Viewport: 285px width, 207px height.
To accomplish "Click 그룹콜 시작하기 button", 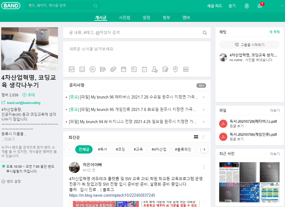I will (249, 45).
